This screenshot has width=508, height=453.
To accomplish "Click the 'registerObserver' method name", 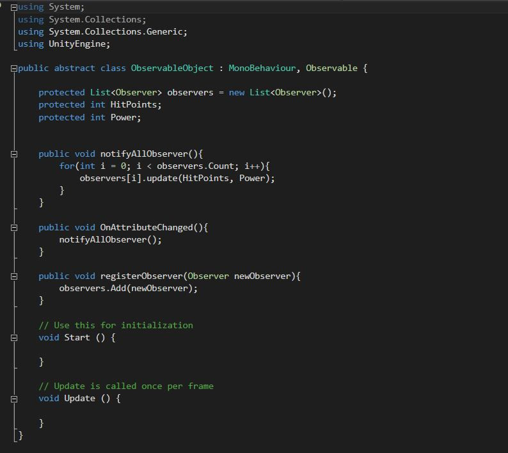I will pos(141,276).
